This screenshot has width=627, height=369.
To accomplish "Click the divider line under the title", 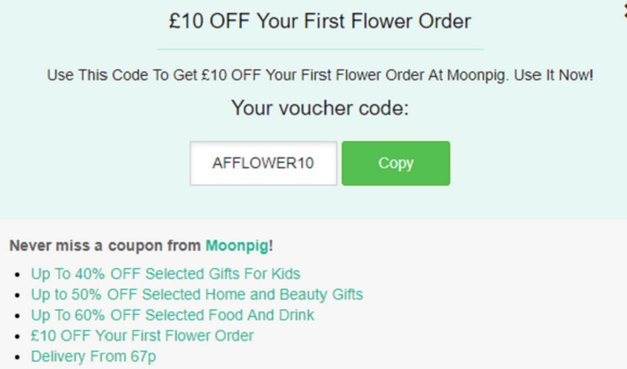I will coord(320,49).
